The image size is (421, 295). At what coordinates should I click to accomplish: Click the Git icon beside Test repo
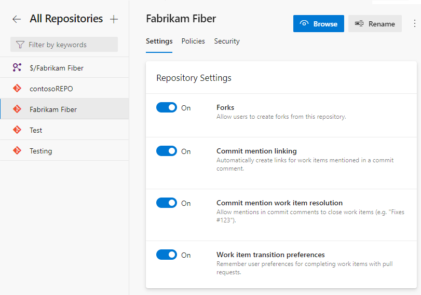pos(17,130)
